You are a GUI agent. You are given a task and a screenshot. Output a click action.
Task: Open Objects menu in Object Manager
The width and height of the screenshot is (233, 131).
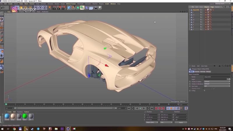(x=206, y=7)
